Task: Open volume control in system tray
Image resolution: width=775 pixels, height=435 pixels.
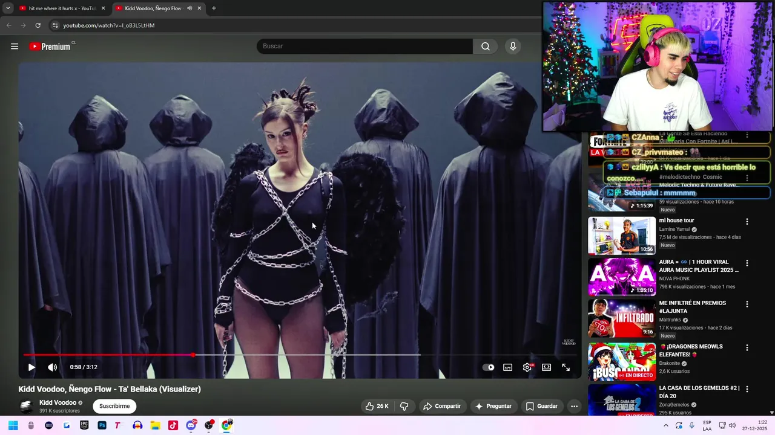Action: point(732,425)
